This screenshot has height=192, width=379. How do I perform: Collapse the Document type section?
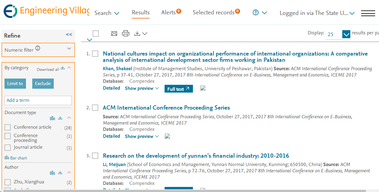click(x=69, y=118)
